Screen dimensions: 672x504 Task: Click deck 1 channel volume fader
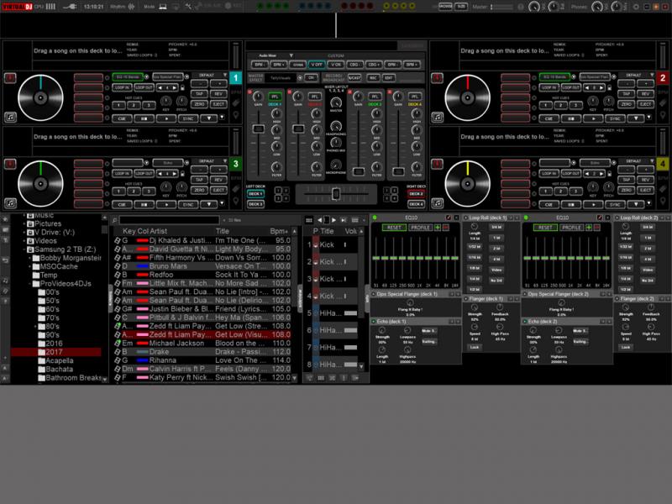pos(259,129)
